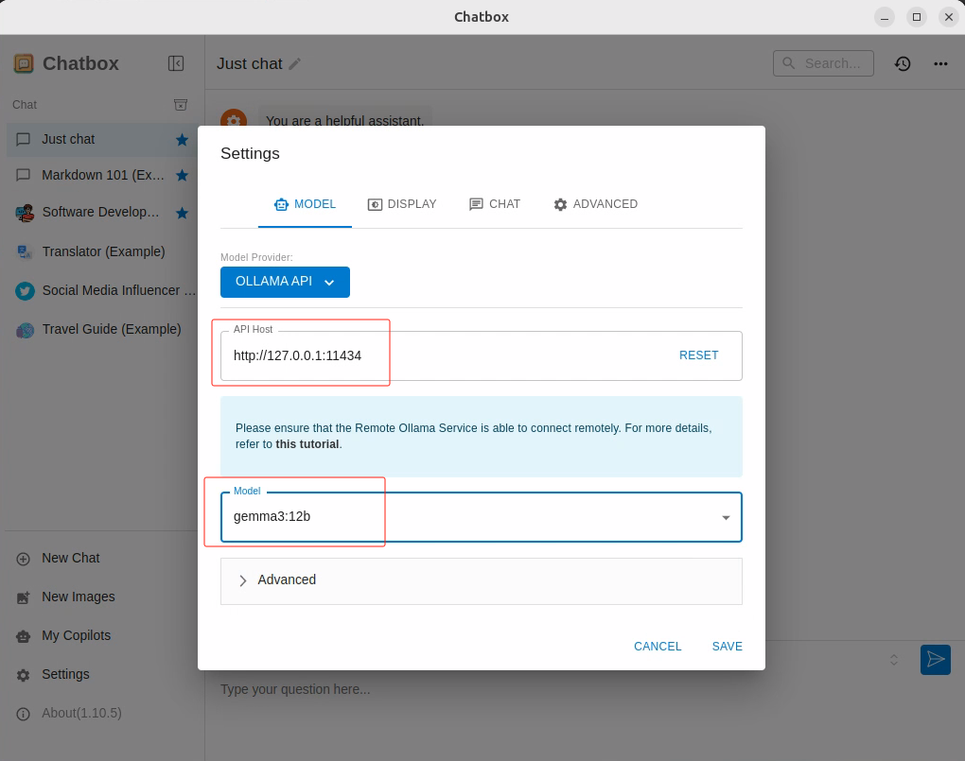965x761 pixels.
Task: Click CANCEL in the Settings dialog
Action: [658, 647]
